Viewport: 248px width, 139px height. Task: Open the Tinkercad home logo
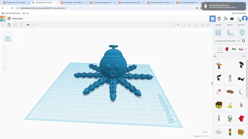coord(3,19)
